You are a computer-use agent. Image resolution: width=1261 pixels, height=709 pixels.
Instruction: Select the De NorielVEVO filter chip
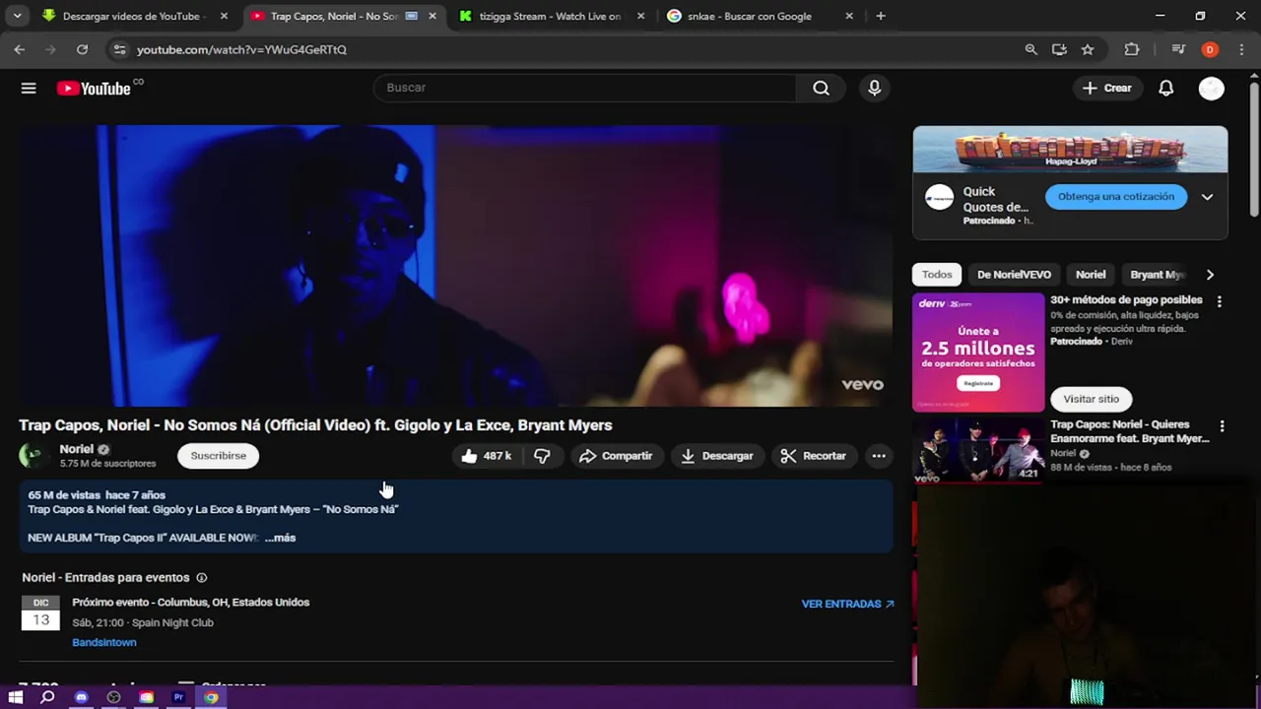pyautogui.click(x=1014, y=275)
